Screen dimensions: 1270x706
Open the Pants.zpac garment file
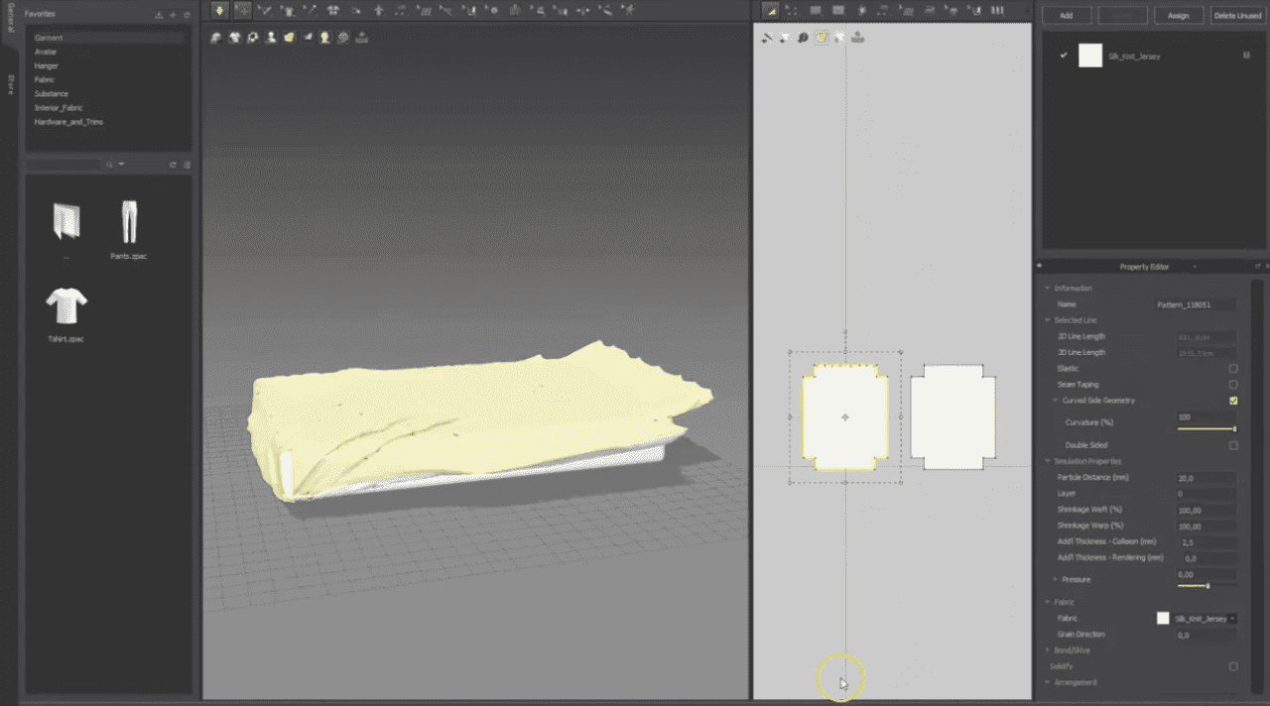(x=128, y=223)
